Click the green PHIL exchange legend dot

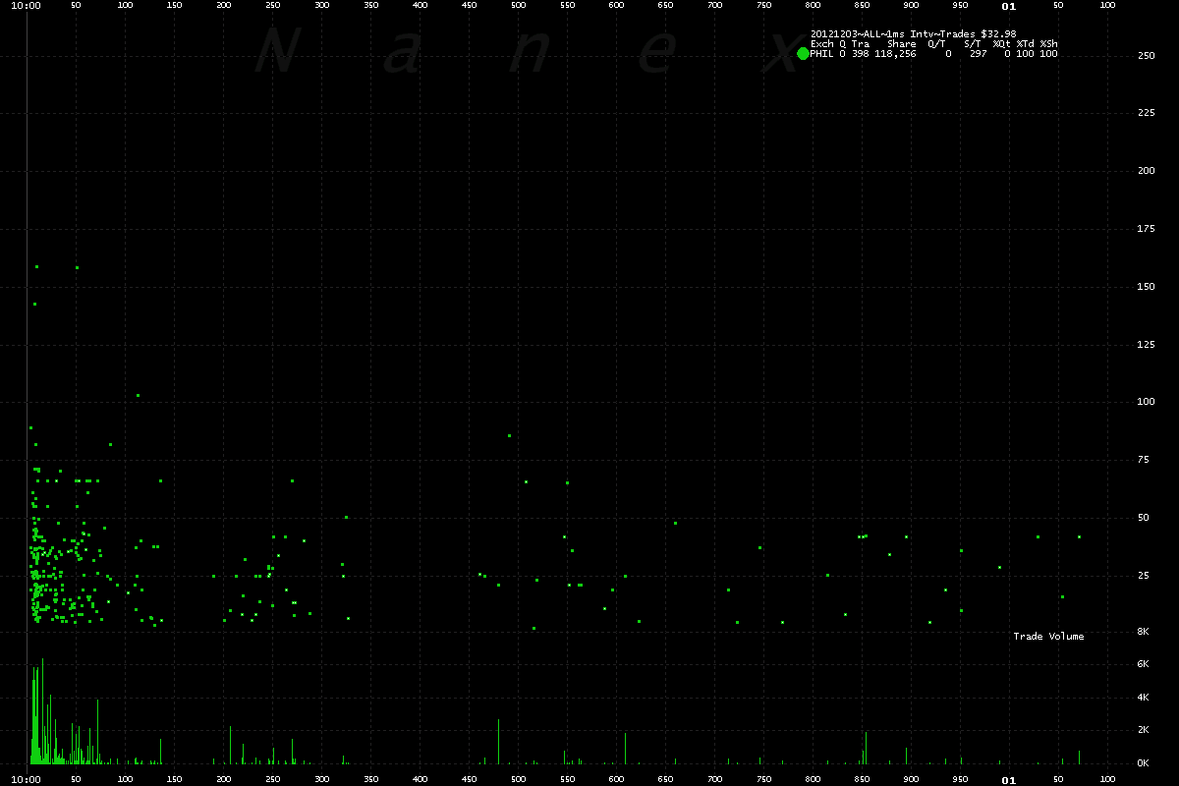coord(803,54)
